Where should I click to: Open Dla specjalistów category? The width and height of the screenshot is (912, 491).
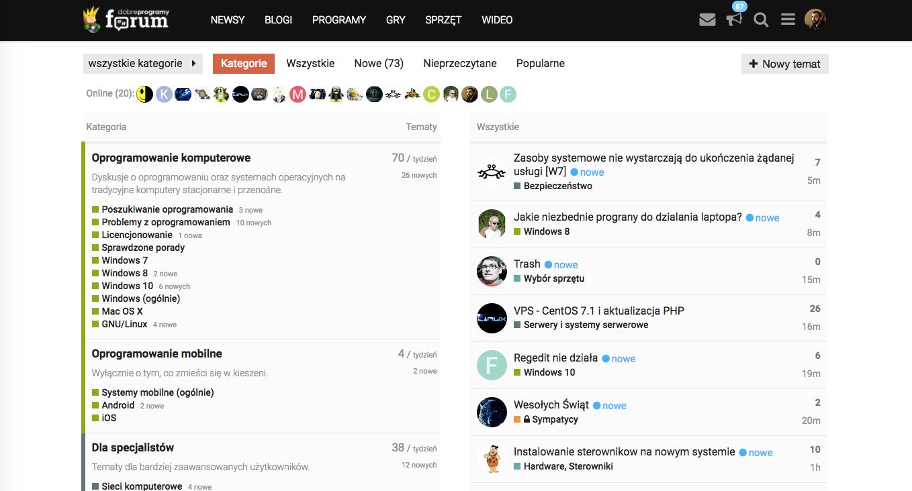point(133,448)
